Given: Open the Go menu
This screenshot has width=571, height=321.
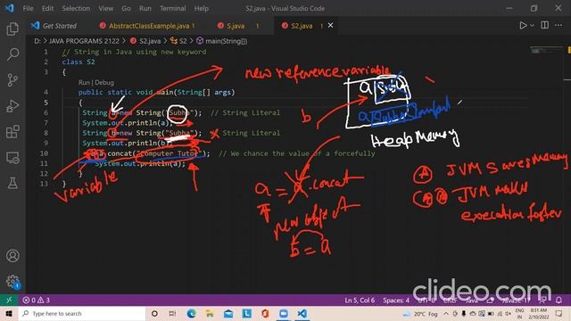Looking at the screenshot, I should pos(126,8).
